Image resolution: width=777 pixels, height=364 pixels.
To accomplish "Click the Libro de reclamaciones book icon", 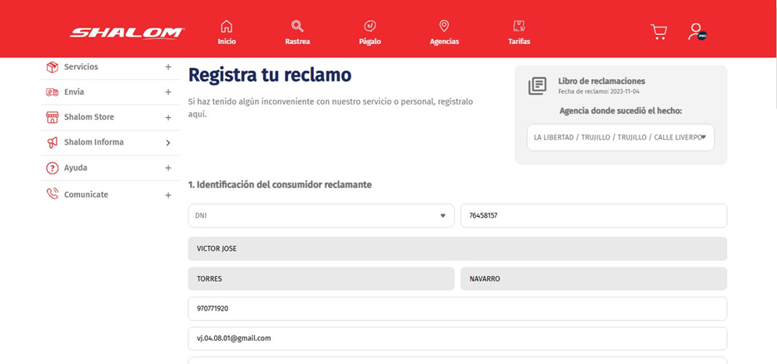I will point(537,86).
